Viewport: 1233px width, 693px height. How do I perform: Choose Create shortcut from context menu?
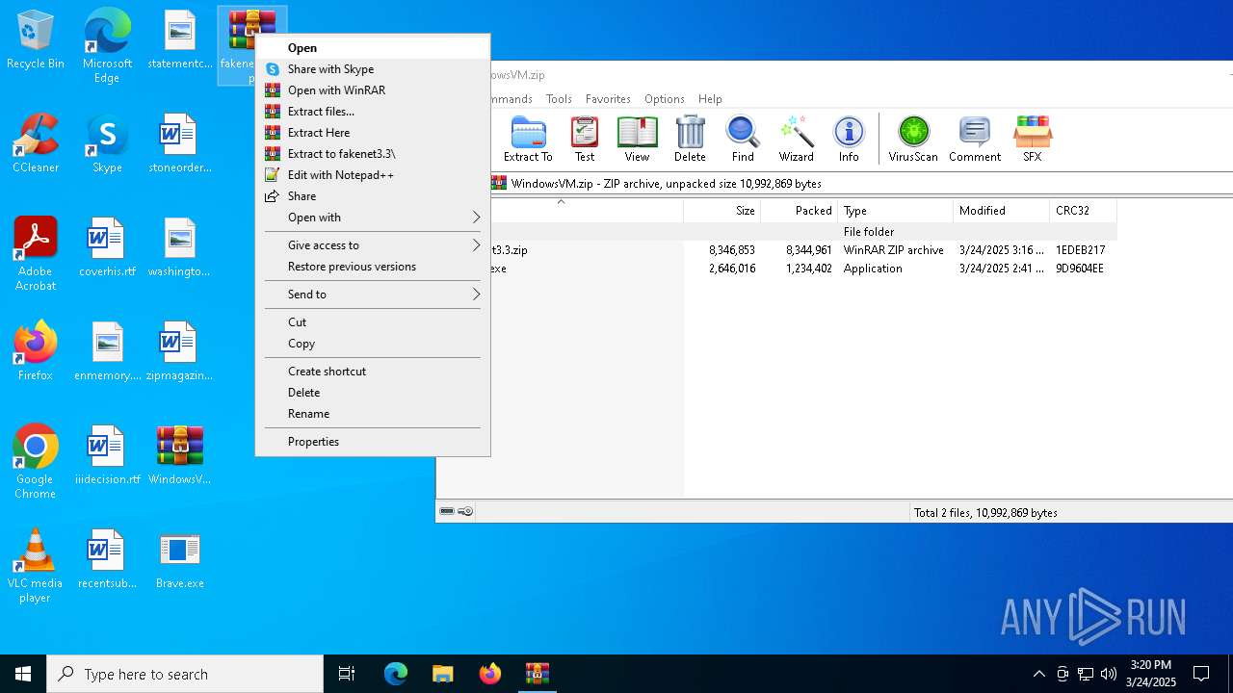click(x=373, y=372)
